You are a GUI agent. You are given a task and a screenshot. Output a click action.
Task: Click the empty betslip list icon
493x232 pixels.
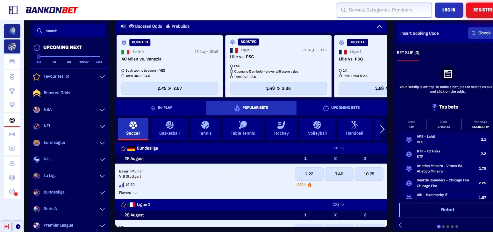pyautogui.click(x=448, y=74)
